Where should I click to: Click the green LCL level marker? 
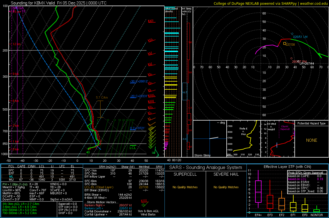pyautogui.click(x=133, y=145)
